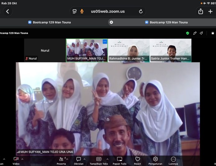The width and height of the screenshot is (216, 166).
Task: Toggle the Video camera button
Action: (x=16, y=161)
